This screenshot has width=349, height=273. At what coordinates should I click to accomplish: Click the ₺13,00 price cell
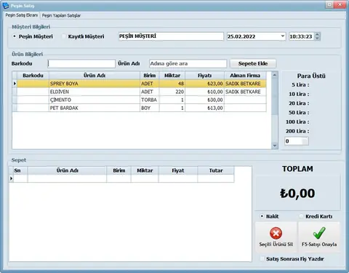click(x=205, y=108)
